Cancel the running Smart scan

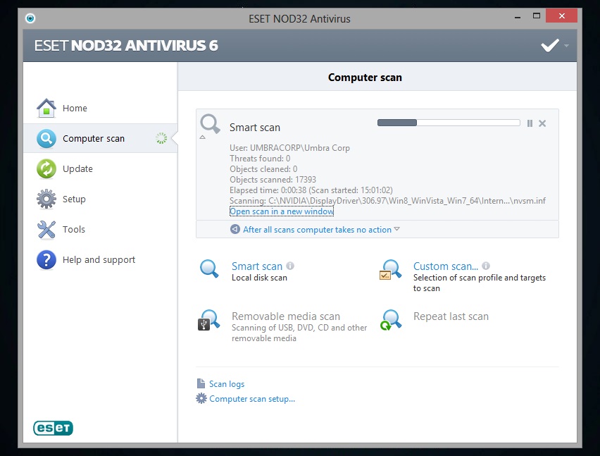point(542,123)
